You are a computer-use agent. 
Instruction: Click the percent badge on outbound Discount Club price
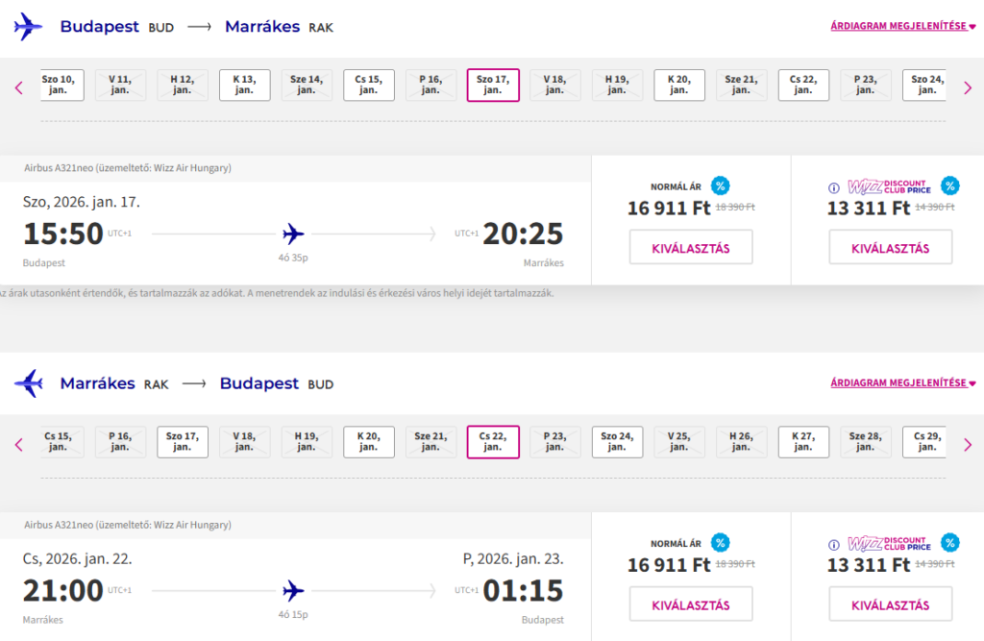[x=950, y=185]
